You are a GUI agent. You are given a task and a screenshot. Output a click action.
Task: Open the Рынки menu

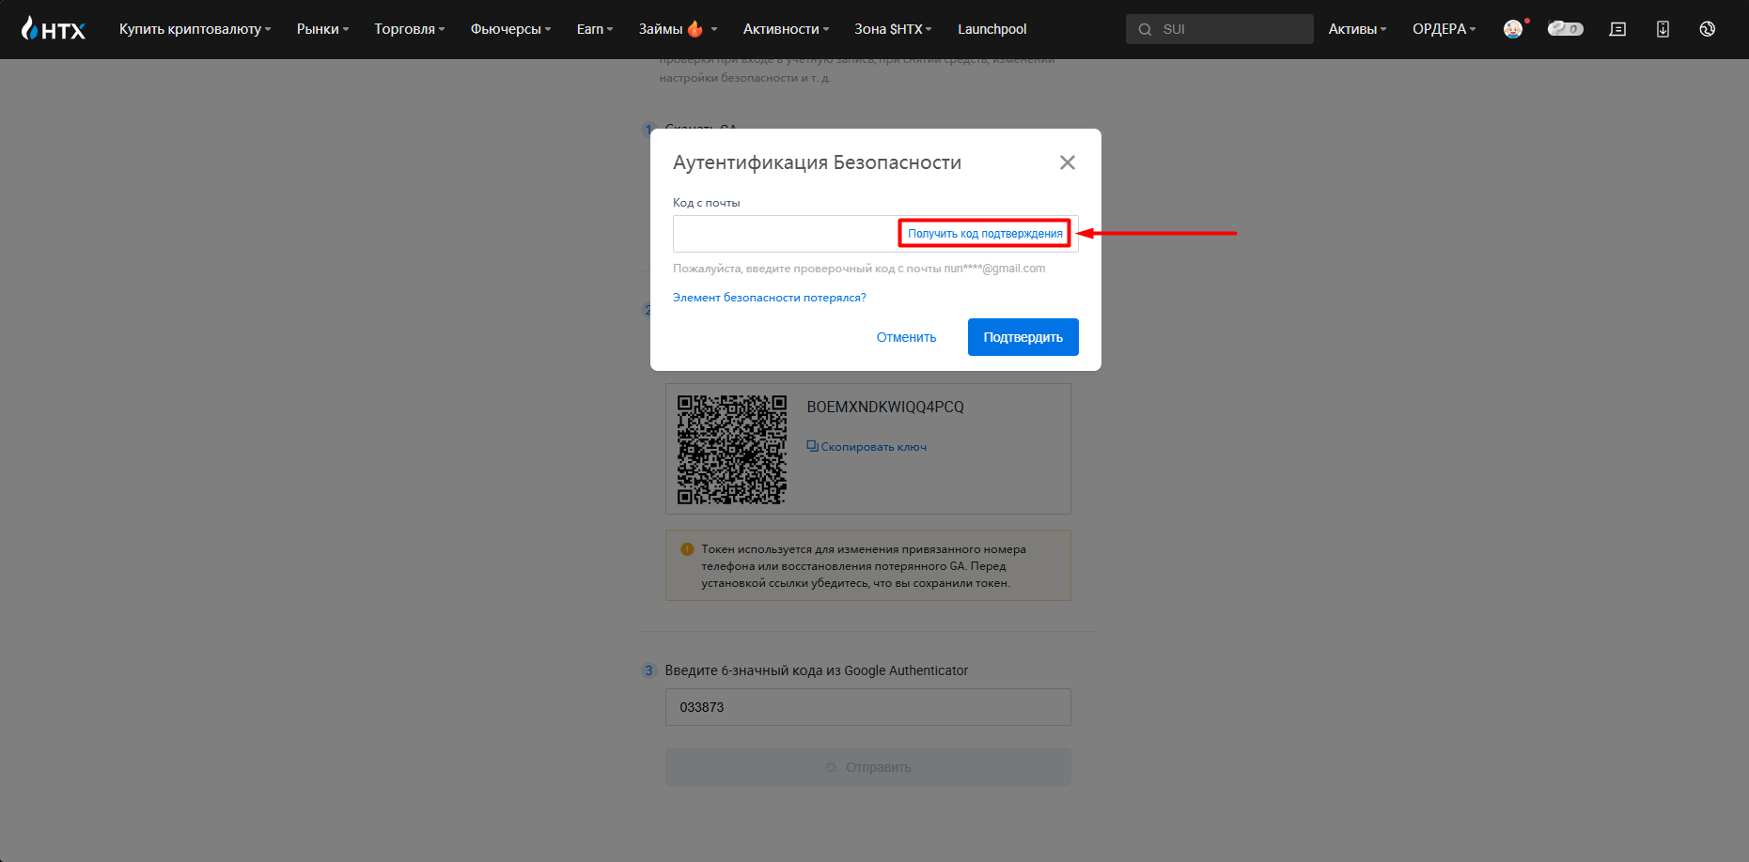tap(322, 29)
